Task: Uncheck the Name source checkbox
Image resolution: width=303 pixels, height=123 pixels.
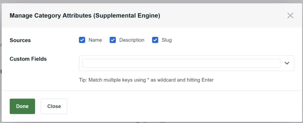Action: [x=82, y=40]
